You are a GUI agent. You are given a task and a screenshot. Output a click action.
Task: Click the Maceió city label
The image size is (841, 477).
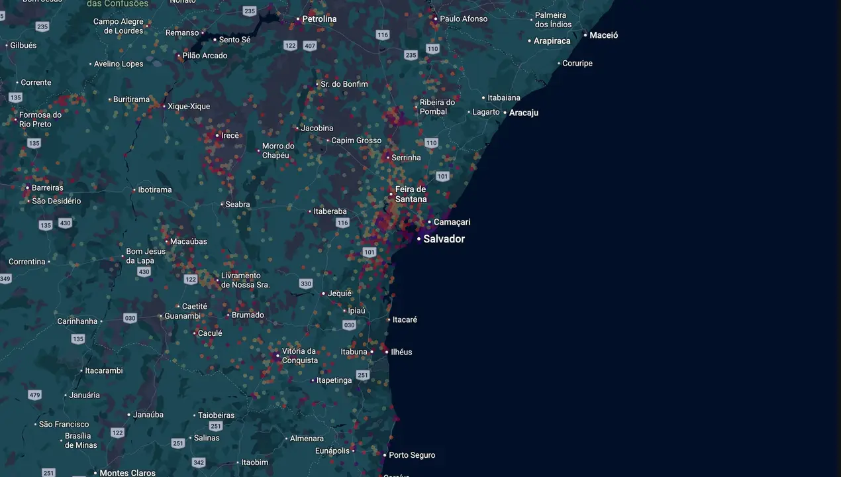point(604,35)
